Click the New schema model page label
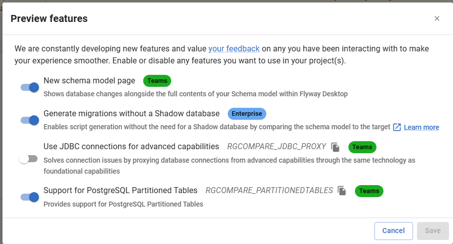This screenshot has width=453, height=244. 89,80
